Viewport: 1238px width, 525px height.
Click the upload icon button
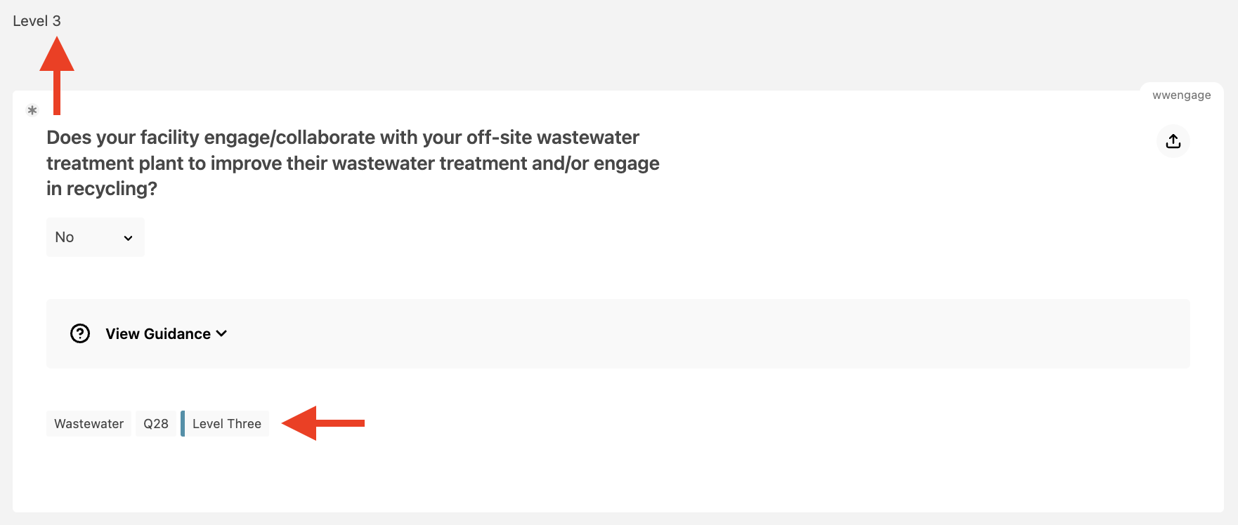click(1173, 141)
